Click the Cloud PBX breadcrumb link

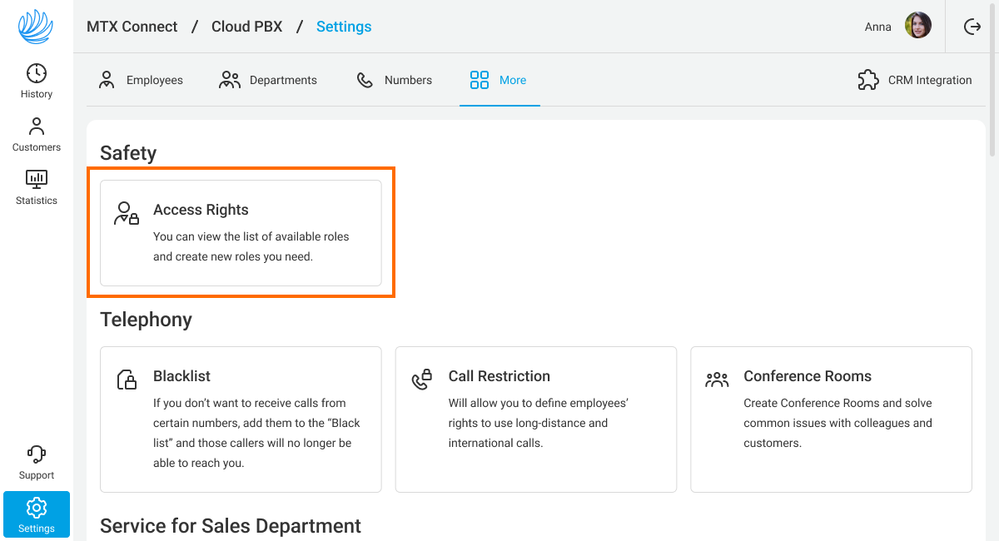246,27
